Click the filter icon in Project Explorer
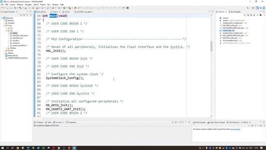This screenshot has height=150, width=266. point(27,15)
